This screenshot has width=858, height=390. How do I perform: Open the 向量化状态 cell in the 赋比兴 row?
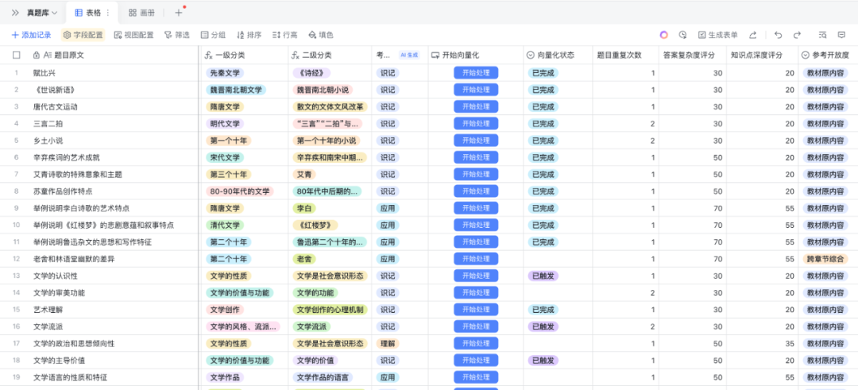558,73
